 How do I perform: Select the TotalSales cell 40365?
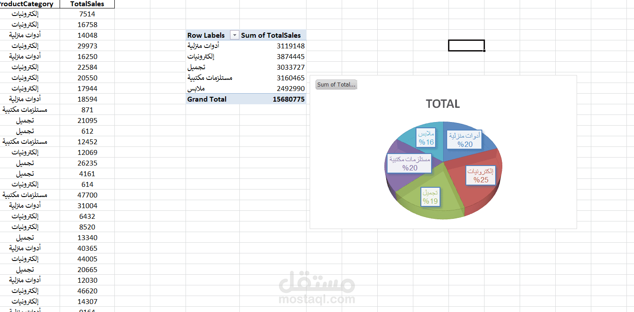point(87,248)
